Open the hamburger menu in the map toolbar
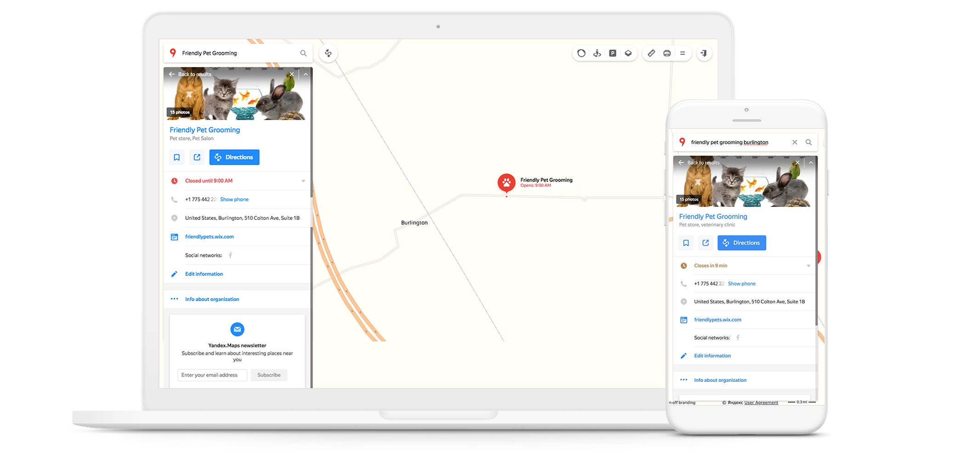Screen dimensions: 965x459 pyautogui.click(x=682, y=53)
